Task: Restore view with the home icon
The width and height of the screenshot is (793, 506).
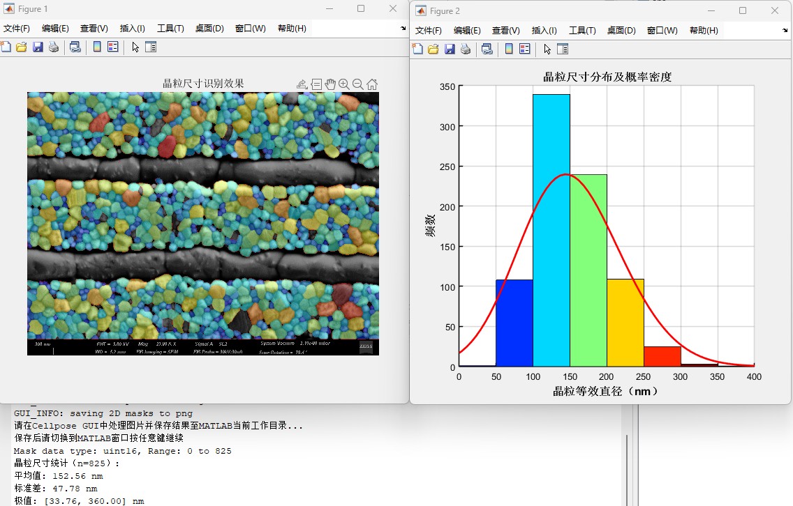Action: point(372,84)
